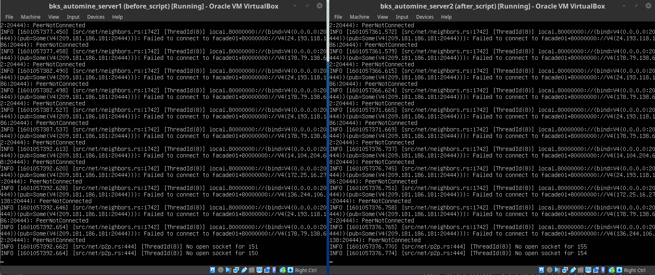Click optical drive icon in server1 status bar

pos(221,270)
